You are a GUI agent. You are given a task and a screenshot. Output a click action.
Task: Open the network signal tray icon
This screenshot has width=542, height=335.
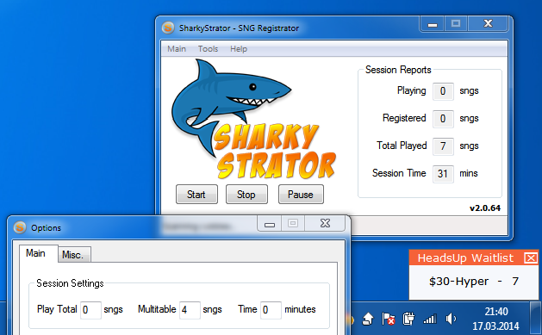click(x=430, y=319)
